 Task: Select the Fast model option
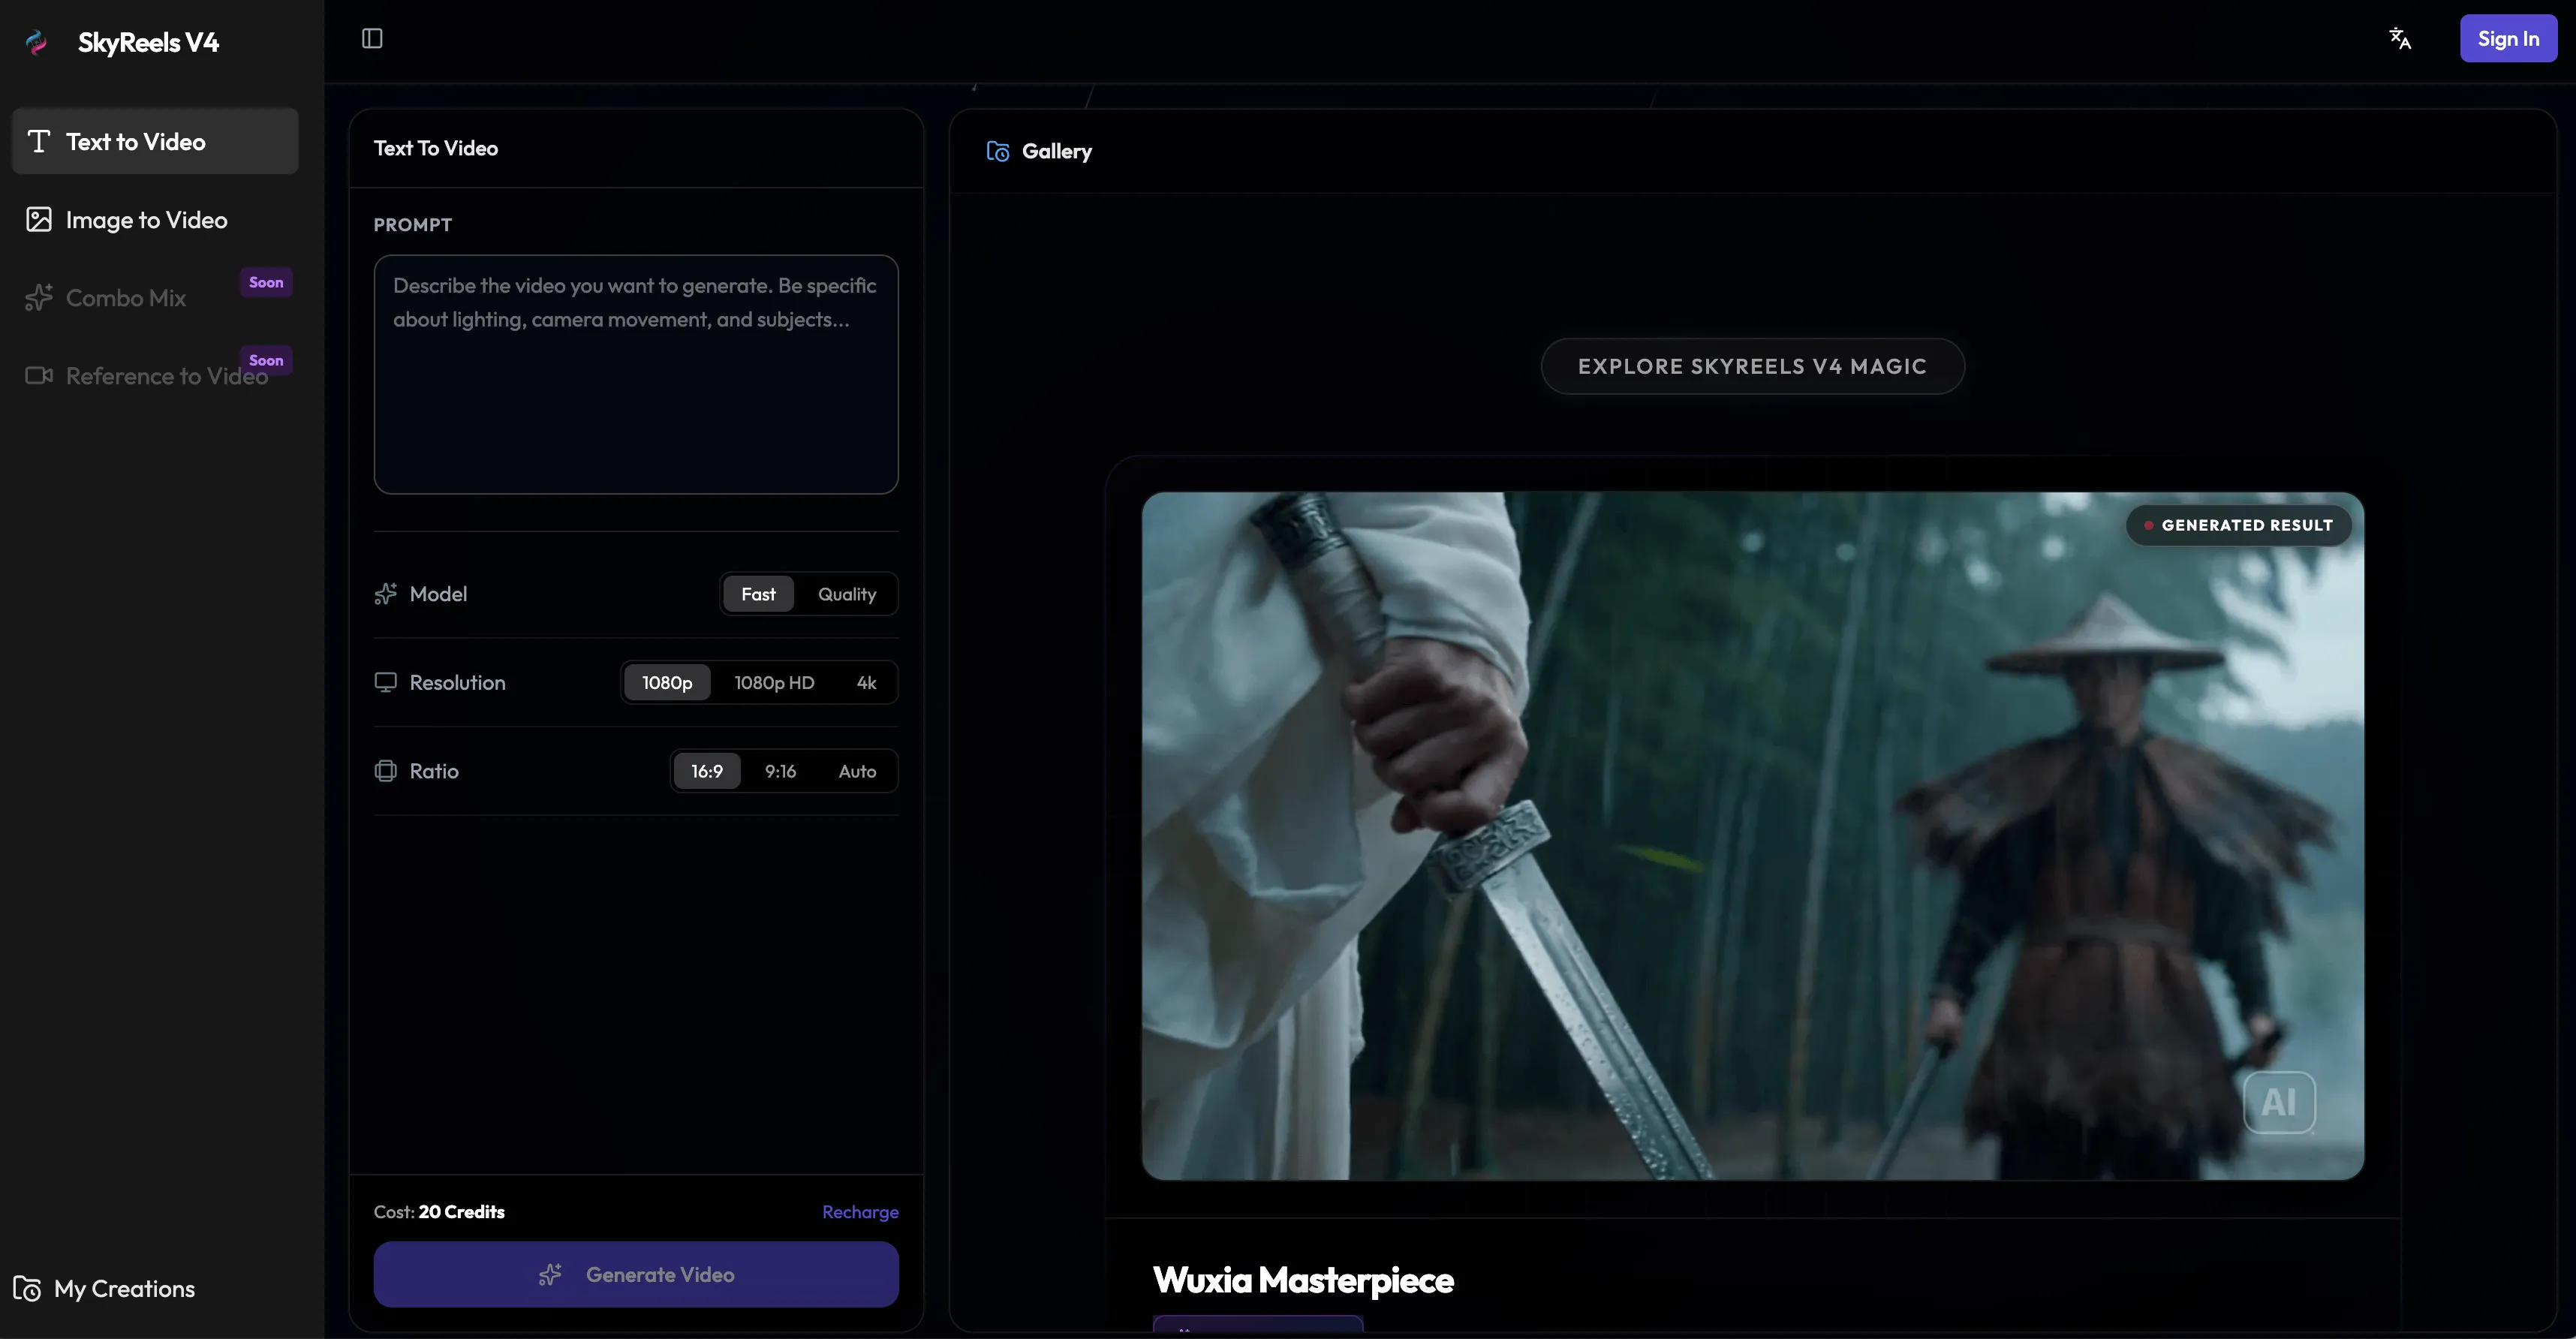(x=758, y=594)
